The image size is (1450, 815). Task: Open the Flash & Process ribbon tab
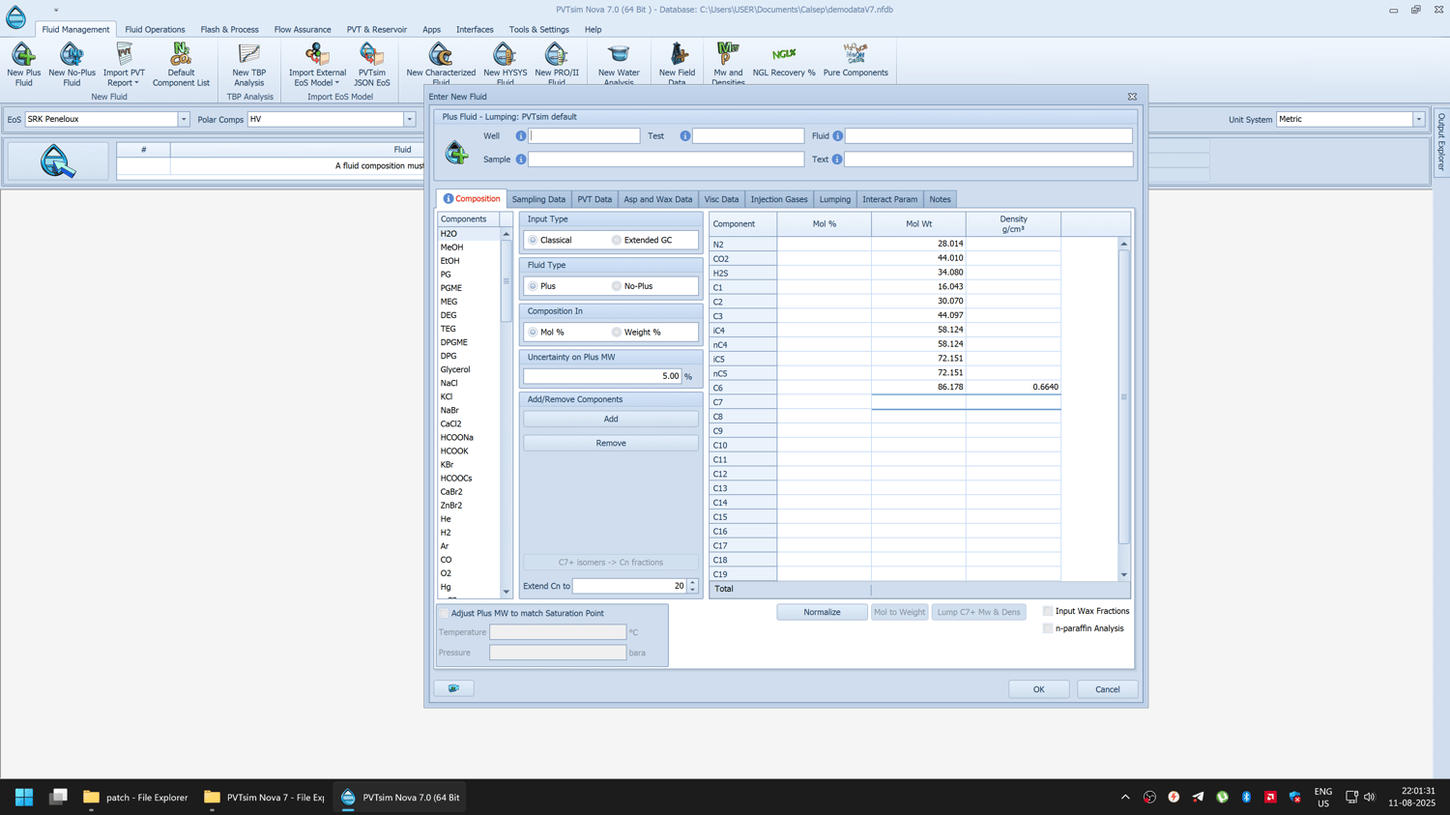(229, 30)
